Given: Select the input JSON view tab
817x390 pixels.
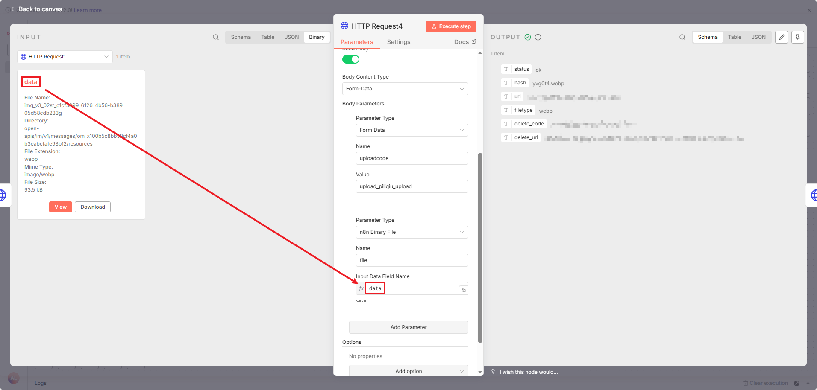Looking at the screenshot, I should coord(291,37).
